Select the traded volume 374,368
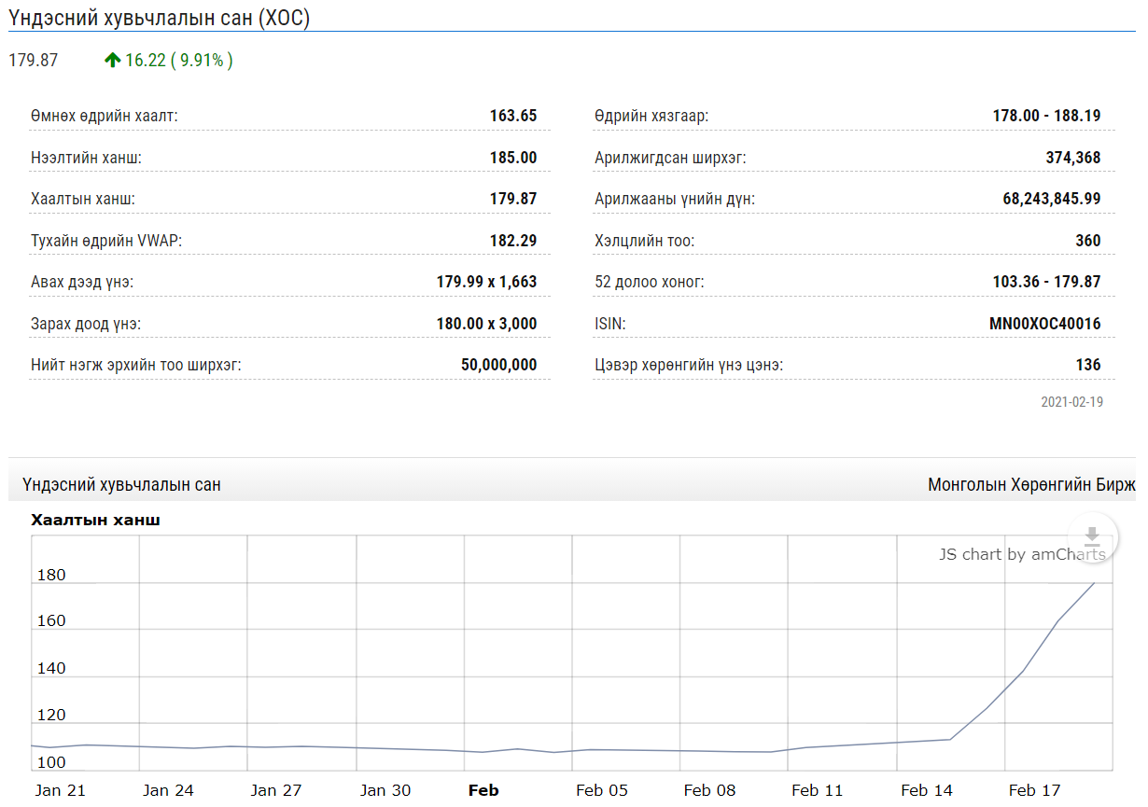1148x807 pixels. (1073, 158)
